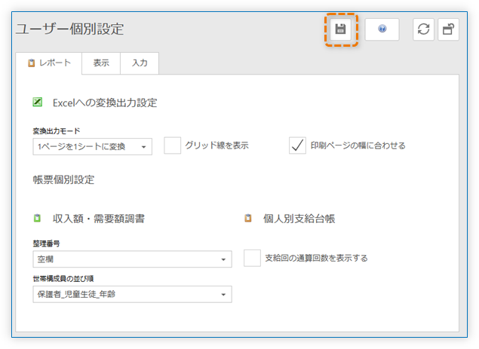Image resolution: width=479 pixels, height=349 pixels.
Task: Switch to the 入力 tab
Action: (140, 63)
